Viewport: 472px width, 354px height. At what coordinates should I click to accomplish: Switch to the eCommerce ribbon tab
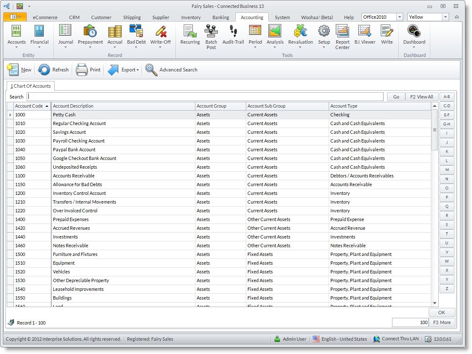coord(45,17)
